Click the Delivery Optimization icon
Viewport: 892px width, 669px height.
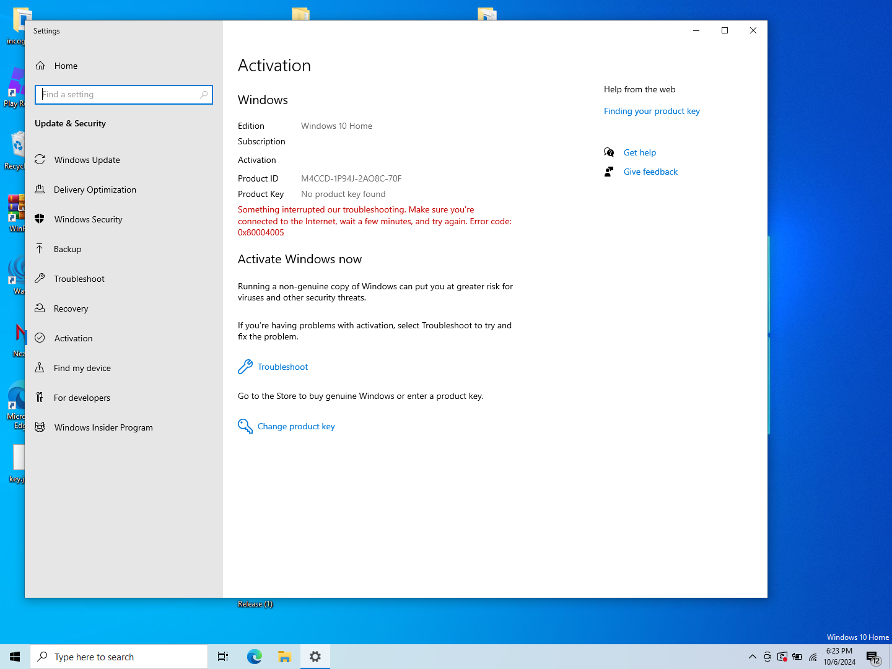tap(40, 190)
